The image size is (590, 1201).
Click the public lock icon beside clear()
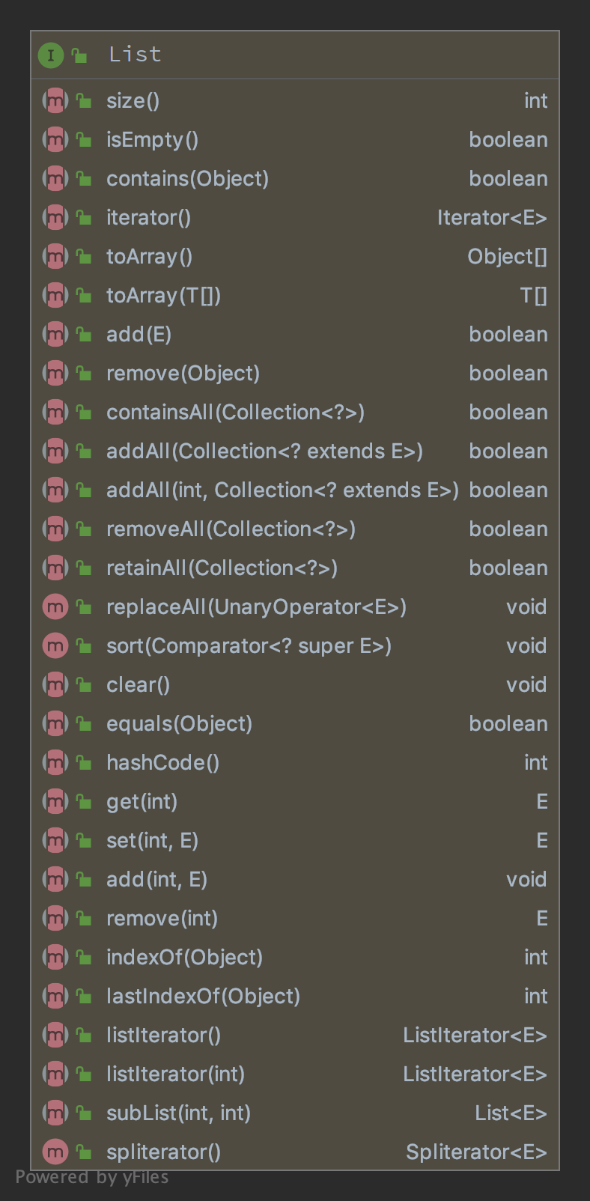pos(83,685)
